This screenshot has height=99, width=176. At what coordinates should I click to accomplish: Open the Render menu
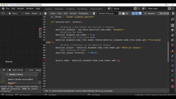(21, 9)
